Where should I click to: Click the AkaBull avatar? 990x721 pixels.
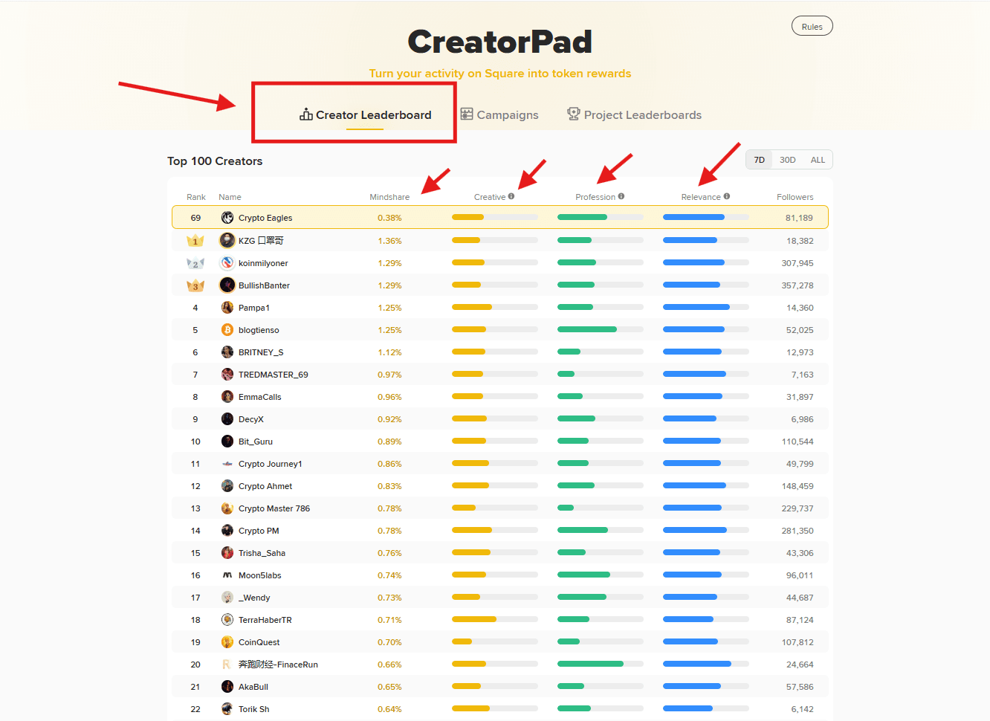(x=227, y=687)
